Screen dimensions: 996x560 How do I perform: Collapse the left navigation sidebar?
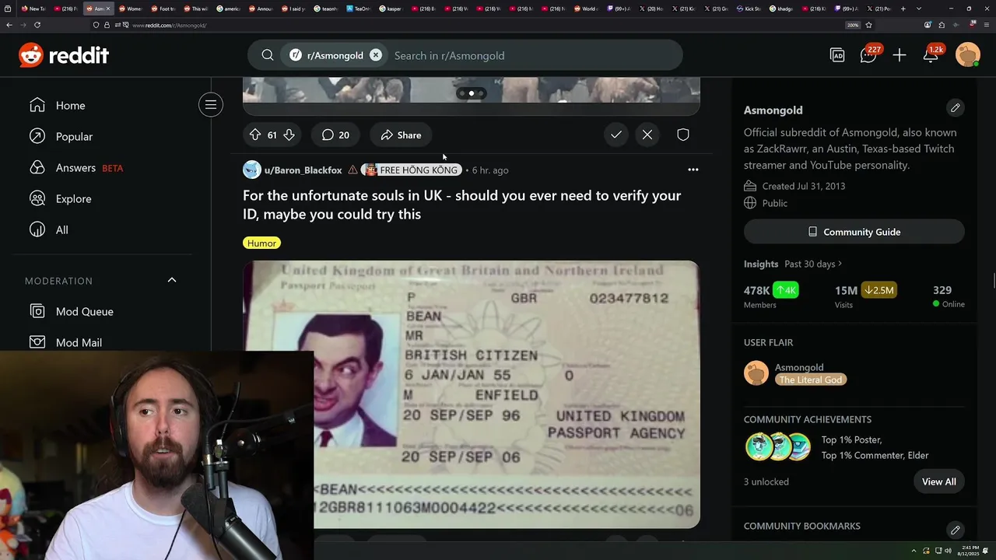click(211, 104)
